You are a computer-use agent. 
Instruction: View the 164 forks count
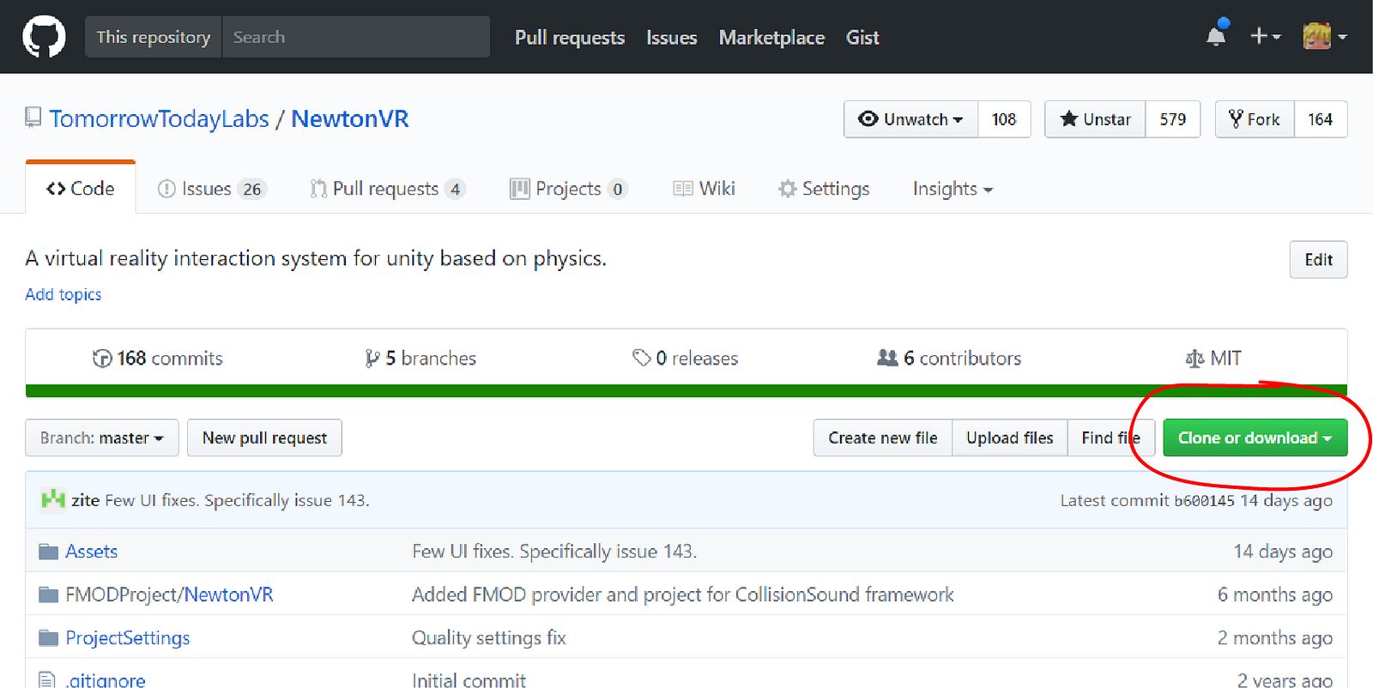tap(1320, 119)
